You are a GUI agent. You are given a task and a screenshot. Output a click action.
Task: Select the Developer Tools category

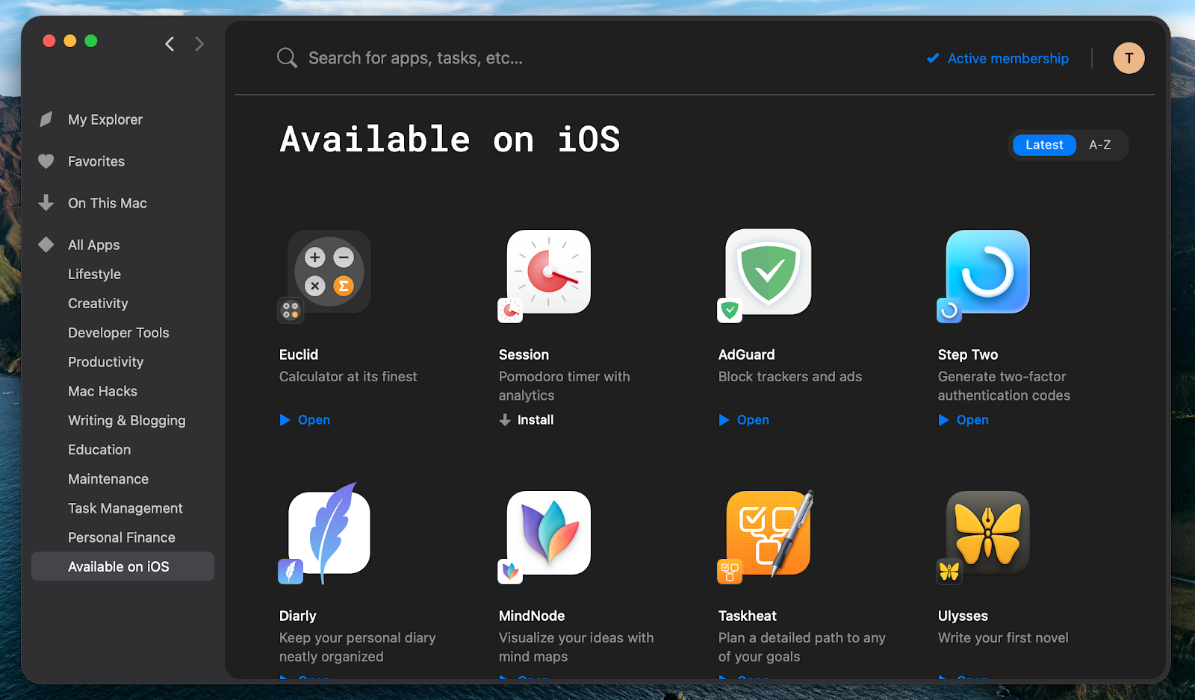coord(119,333)
